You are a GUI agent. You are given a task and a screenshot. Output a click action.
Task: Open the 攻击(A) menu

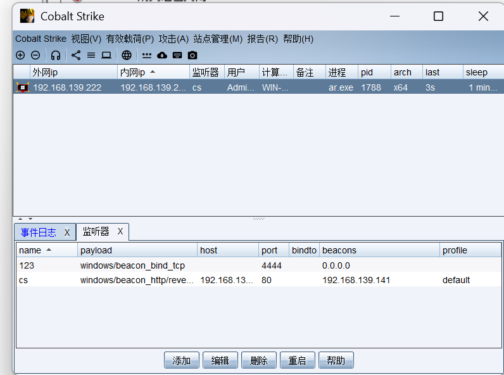173,39
